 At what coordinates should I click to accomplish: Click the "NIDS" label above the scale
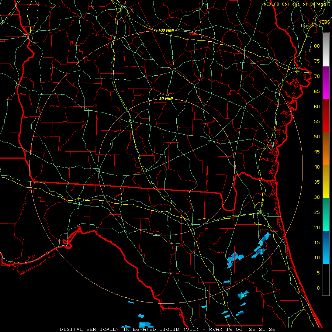324,22
